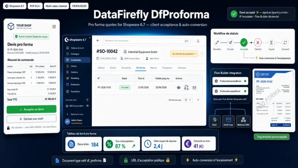Viewport: 298px width, 168px height.
Task: Click the euro icon of Convertis ce mois
Action: coord(188,144)
